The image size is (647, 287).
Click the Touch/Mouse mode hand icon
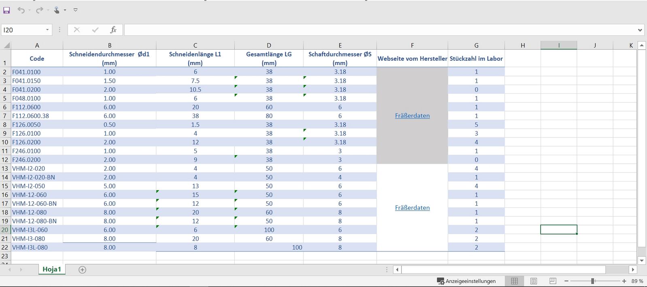[57, 10]
